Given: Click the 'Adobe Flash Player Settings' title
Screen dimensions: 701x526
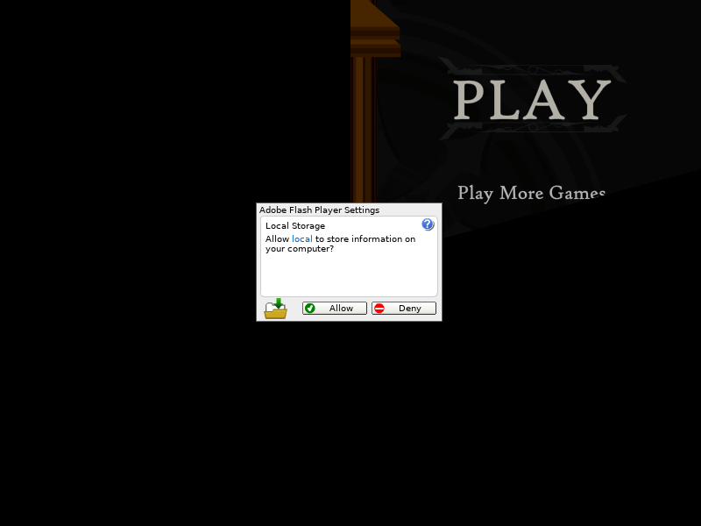Looking at the screenshot, I should pos(319,210).
